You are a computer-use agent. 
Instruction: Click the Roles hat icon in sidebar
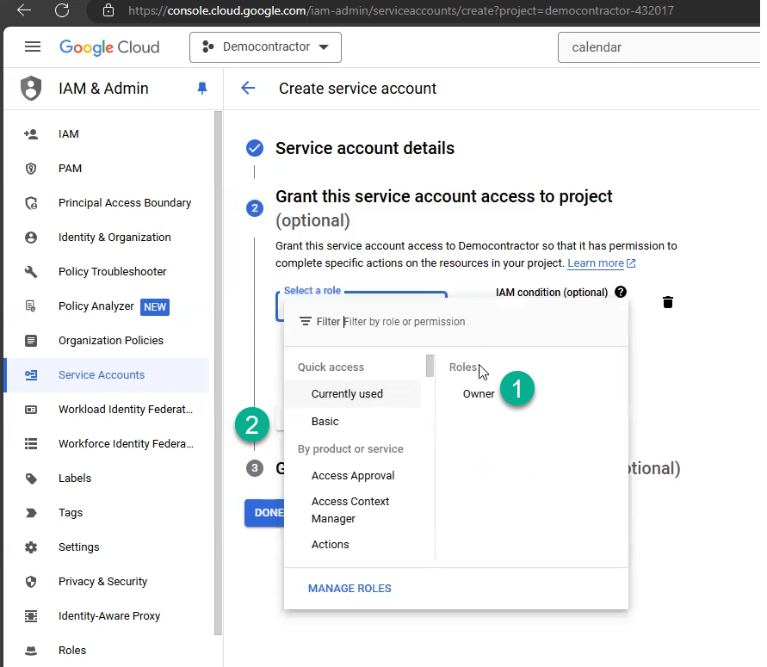pos(31,651)
